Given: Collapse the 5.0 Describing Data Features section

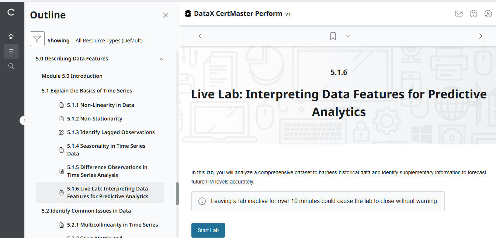Looking at the screenshot, I should pyautogui.click(x=161, y=59).
